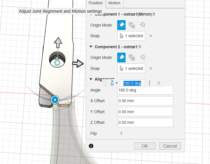
Task: Clear the Component 1 snap selection
Action: pos(151,36)
